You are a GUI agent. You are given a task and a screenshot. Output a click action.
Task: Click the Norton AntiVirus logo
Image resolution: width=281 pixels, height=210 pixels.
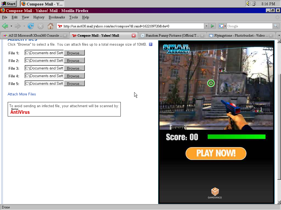click(x=20, y=111)
